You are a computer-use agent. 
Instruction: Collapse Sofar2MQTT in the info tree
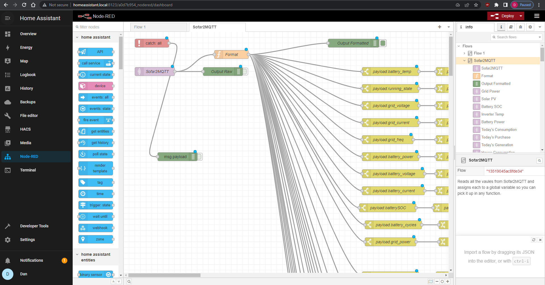coord(464,60)
